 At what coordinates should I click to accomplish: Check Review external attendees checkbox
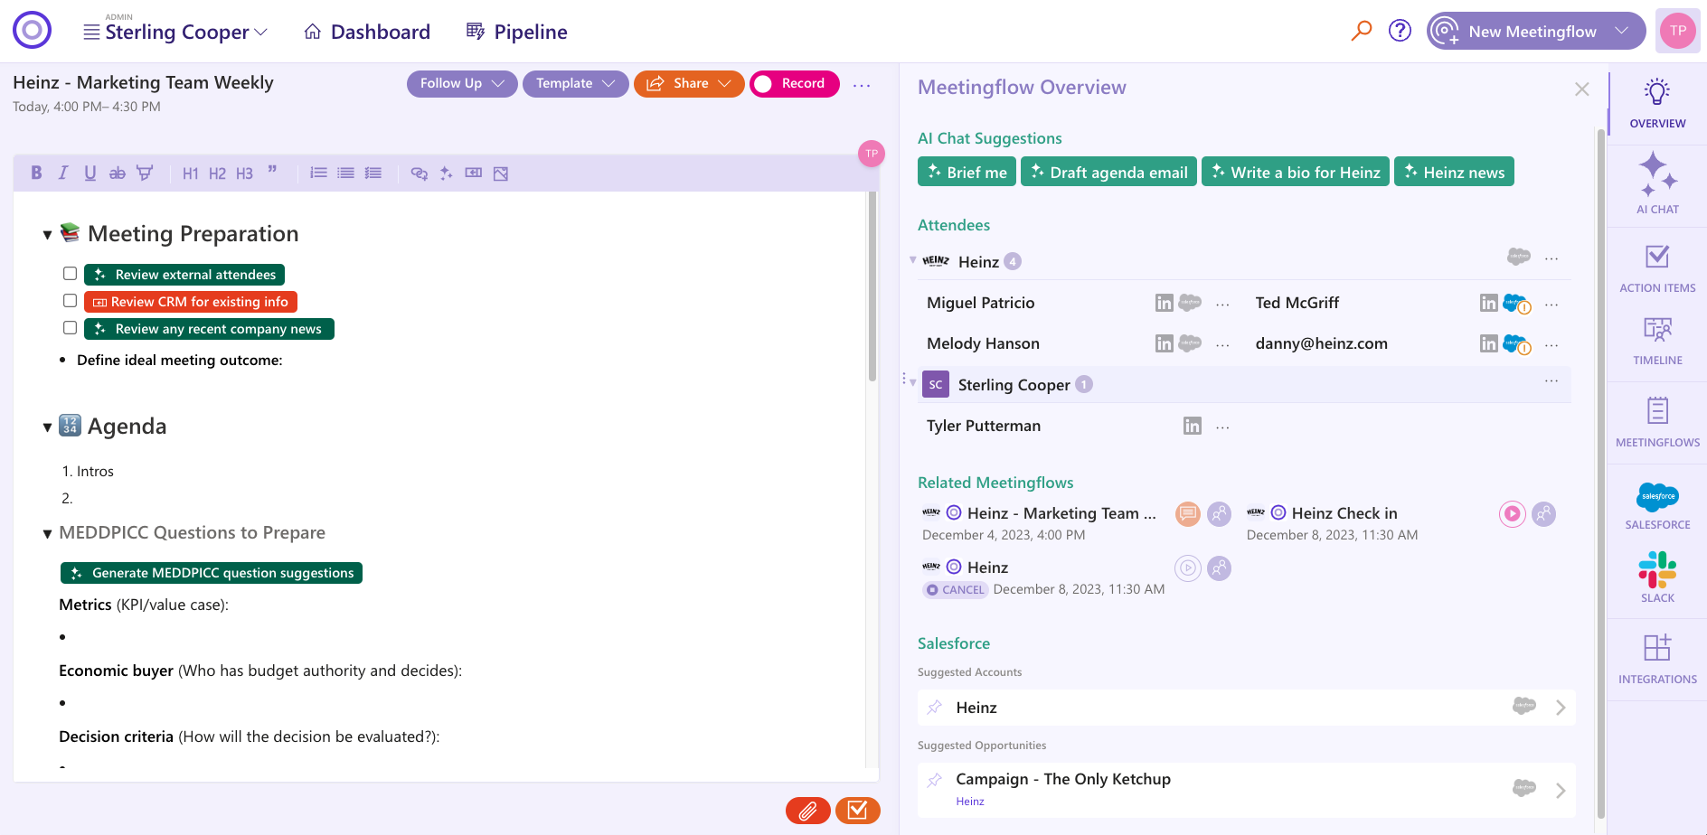point(70,273)
